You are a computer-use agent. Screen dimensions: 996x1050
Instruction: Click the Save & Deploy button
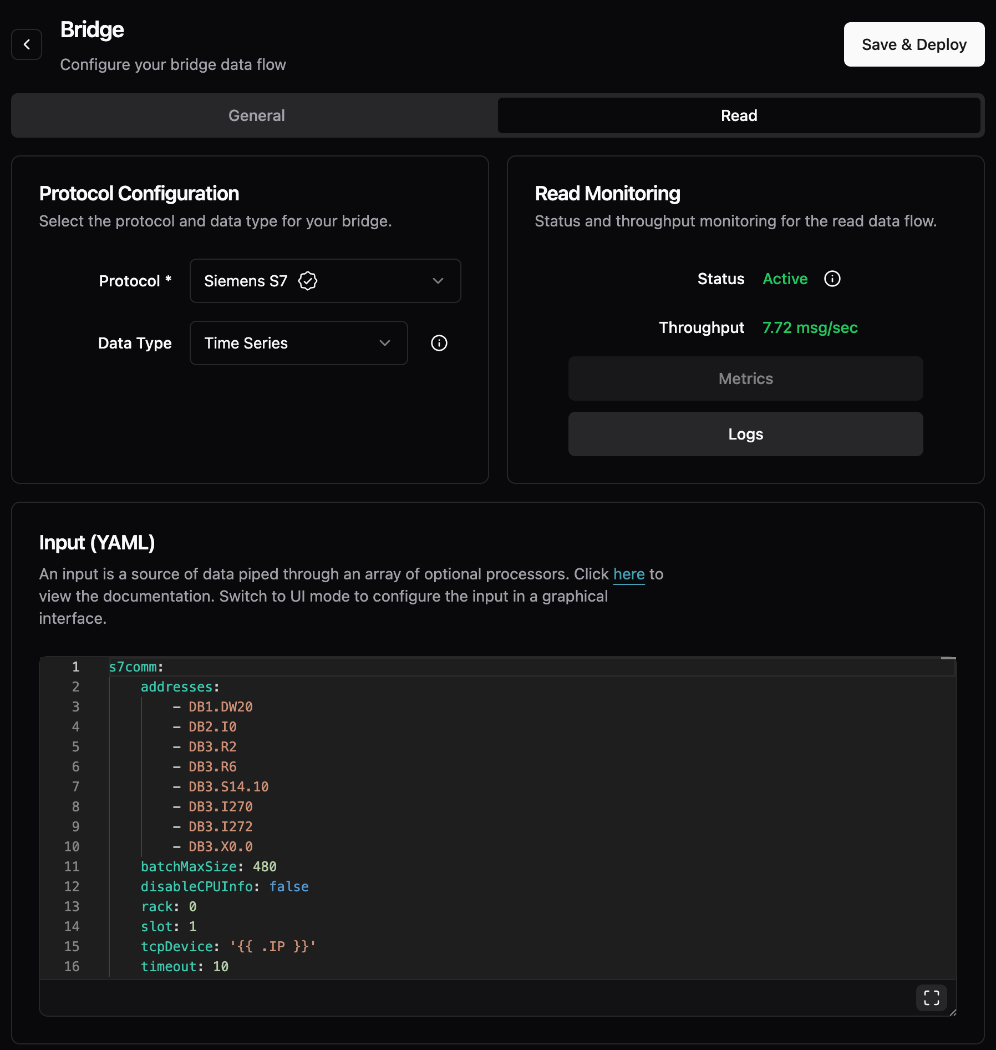(x=914, y=44)
